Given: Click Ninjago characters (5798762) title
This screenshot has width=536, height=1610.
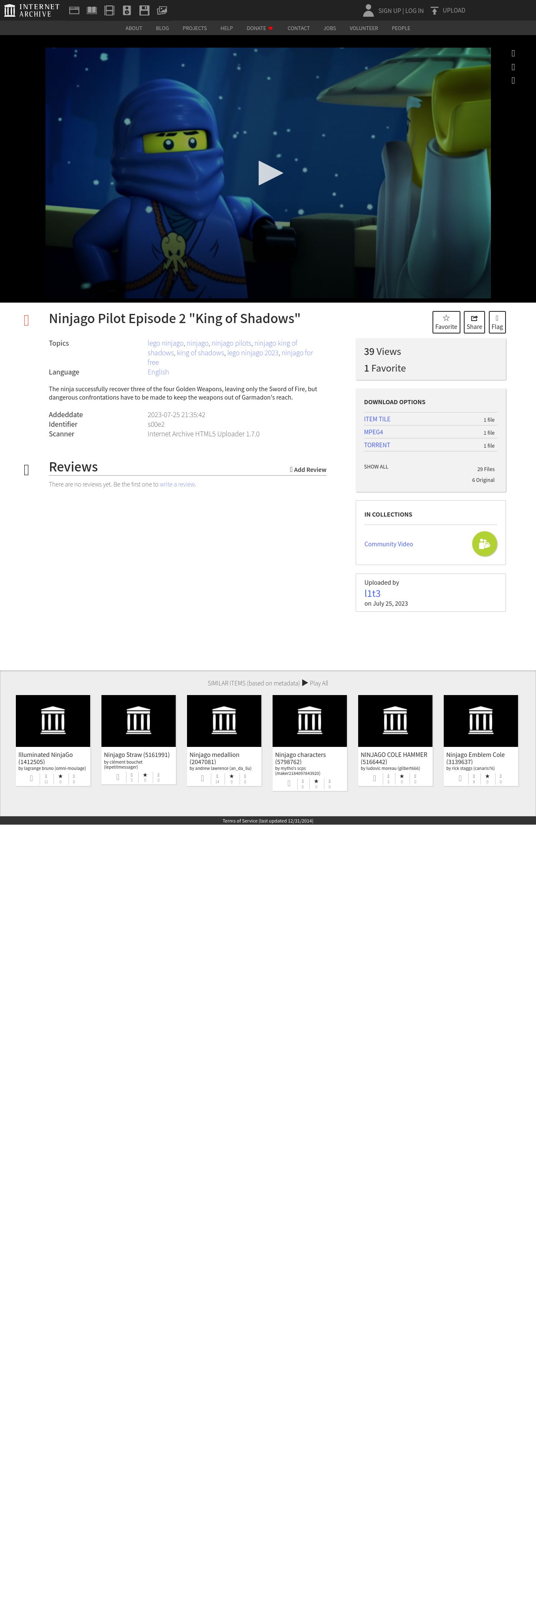Looking at the screenshot, I should coord(300,758).
